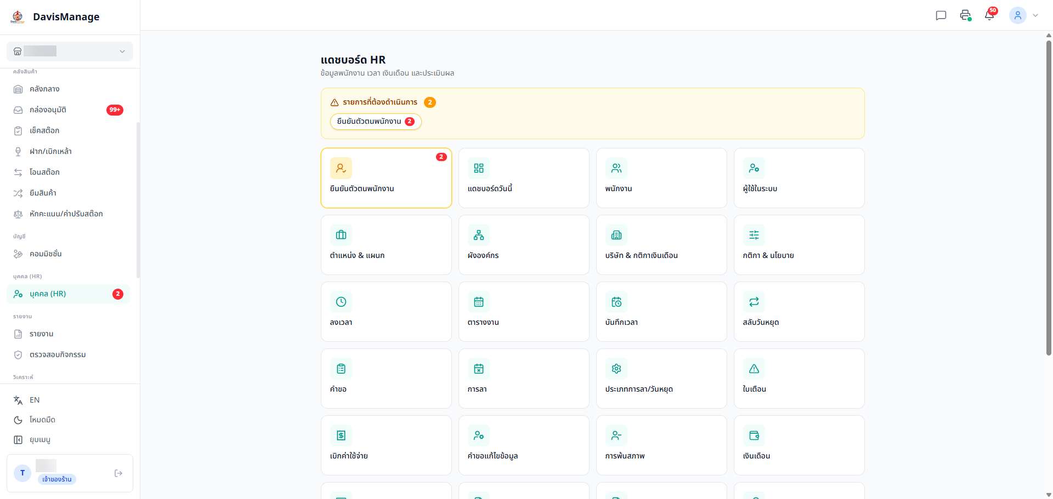
Task: Click the 99+ badge on กล่องอนุมัติ
Action: (x=115, y=110)
